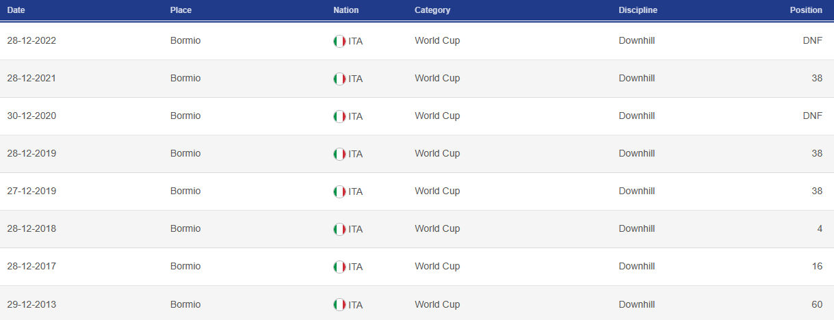
Task: Sort by the Position column header
Action: click(x=806, y=10)
